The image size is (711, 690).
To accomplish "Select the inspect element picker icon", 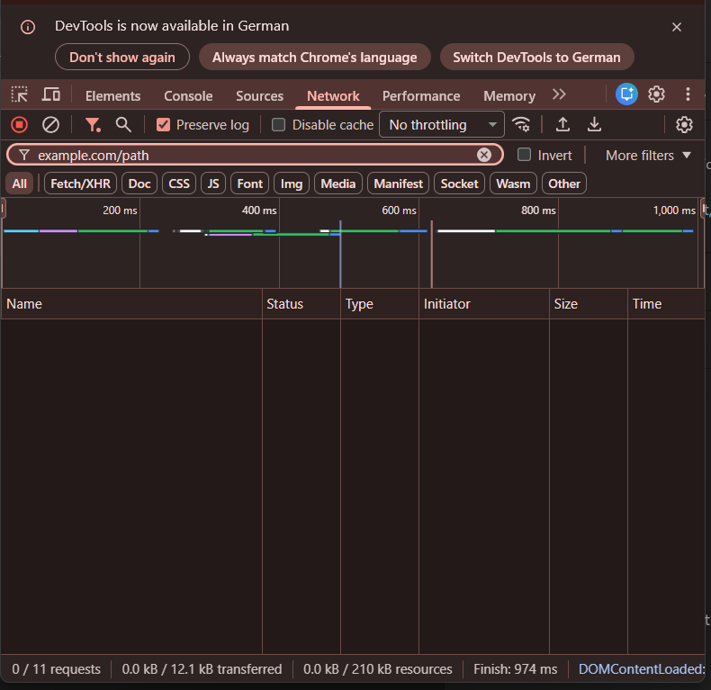I will click(x=19, y=94).
